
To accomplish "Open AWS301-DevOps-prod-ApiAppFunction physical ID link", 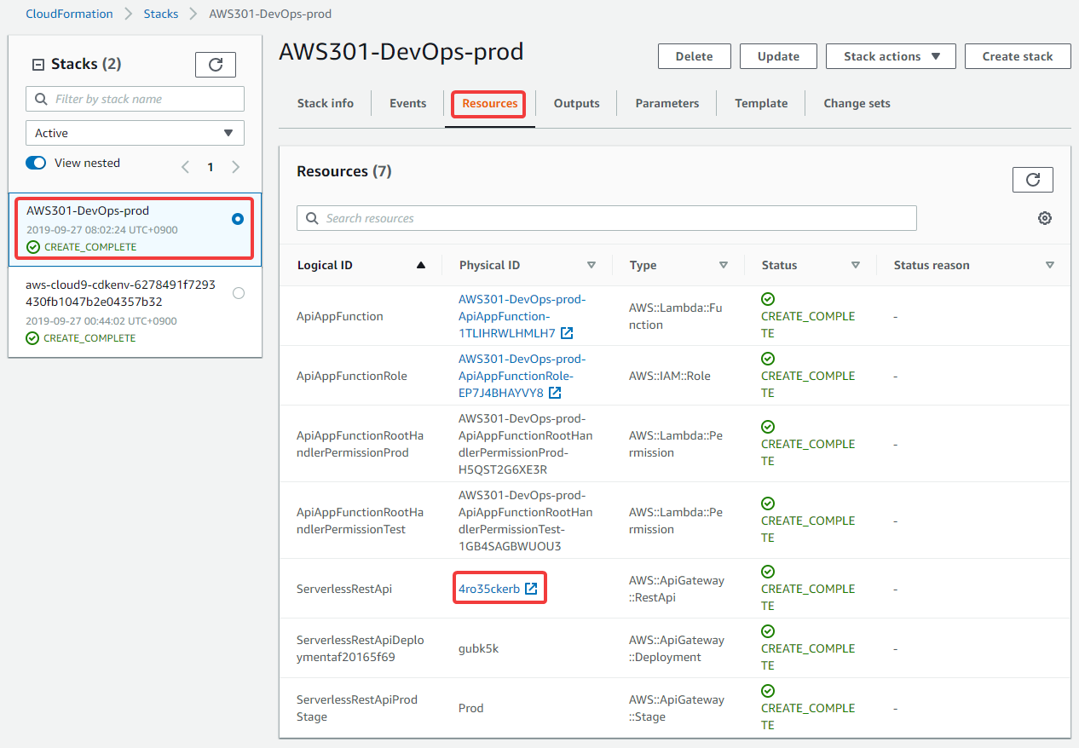I will click(522, 316).
